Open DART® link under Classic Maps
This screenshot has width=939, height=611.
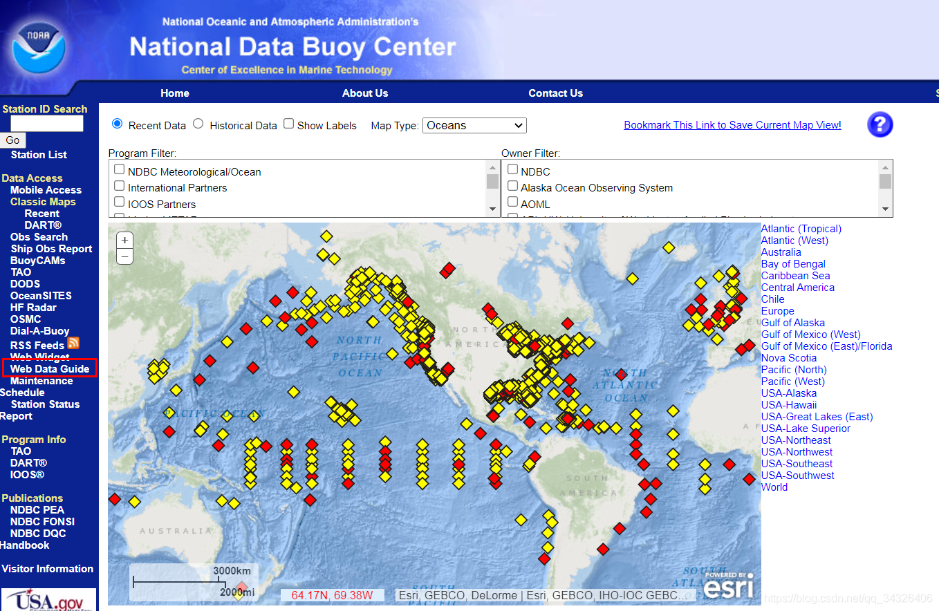coord(43,225)
